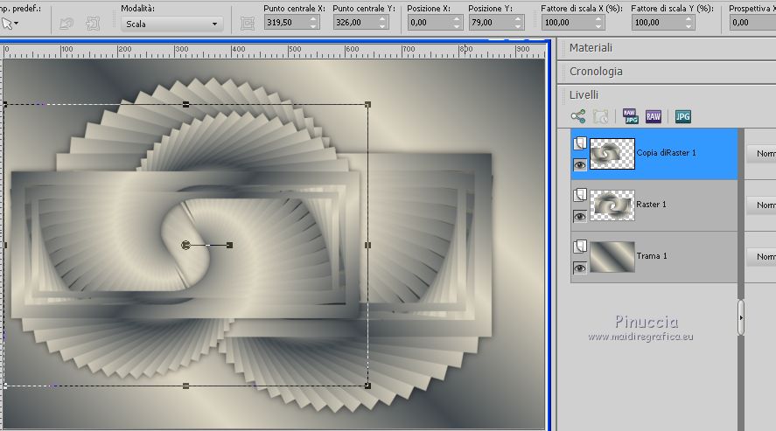This screenshot has height=431, width=776.
Task: Click the pivot center handle on canvas
Action: click(185, 246)
